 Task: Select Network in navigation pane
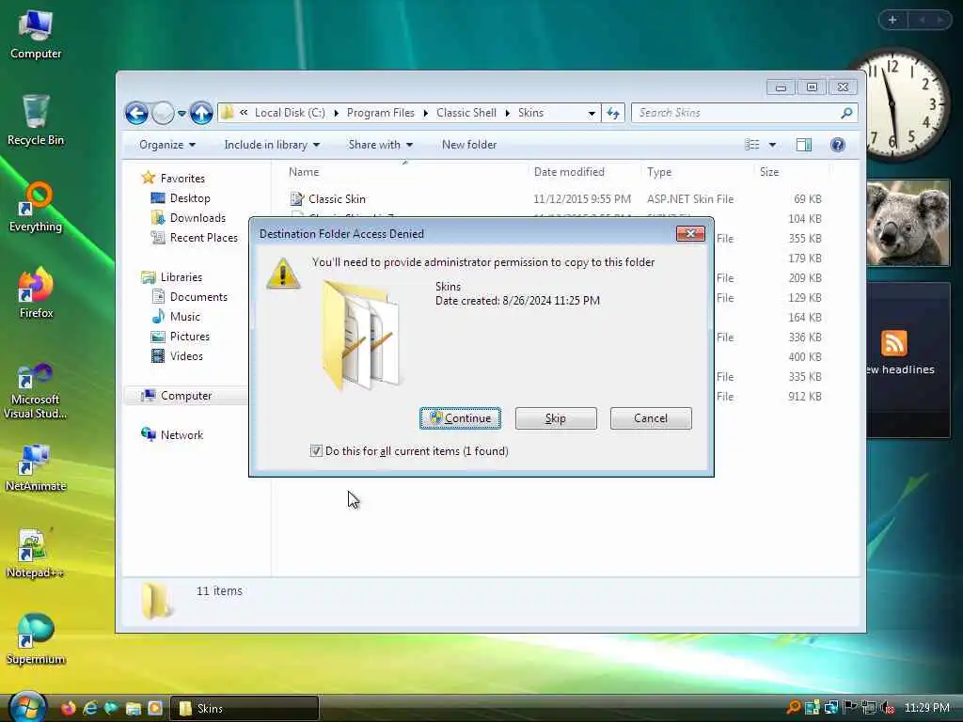pyautogui.click(x=182, y=434)
